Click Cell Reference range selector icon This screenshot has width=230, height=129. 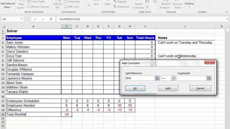coord(157,78)
